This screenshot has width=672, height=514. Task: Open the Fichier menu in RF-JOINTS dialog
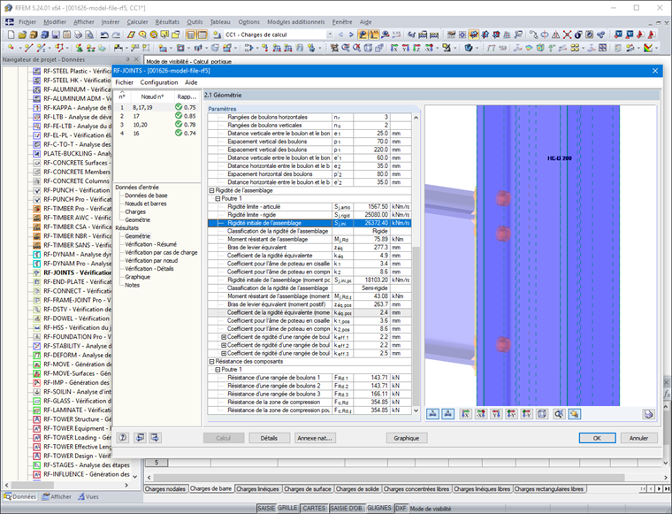pyautogui.click(x=125, y=82)
